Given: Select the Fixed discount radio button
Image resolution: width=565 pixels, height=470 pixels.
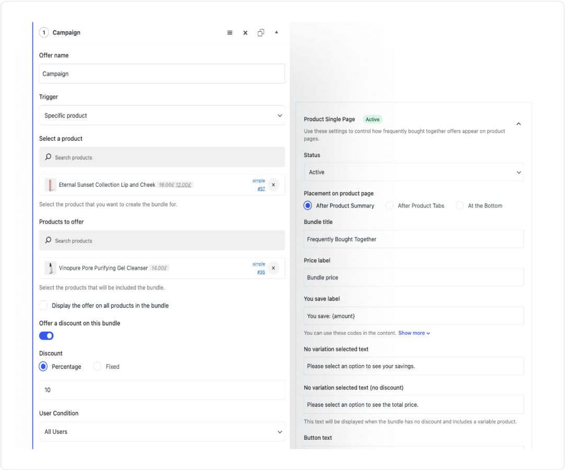Looking at the screenshot, I should (x=97, y=367).
